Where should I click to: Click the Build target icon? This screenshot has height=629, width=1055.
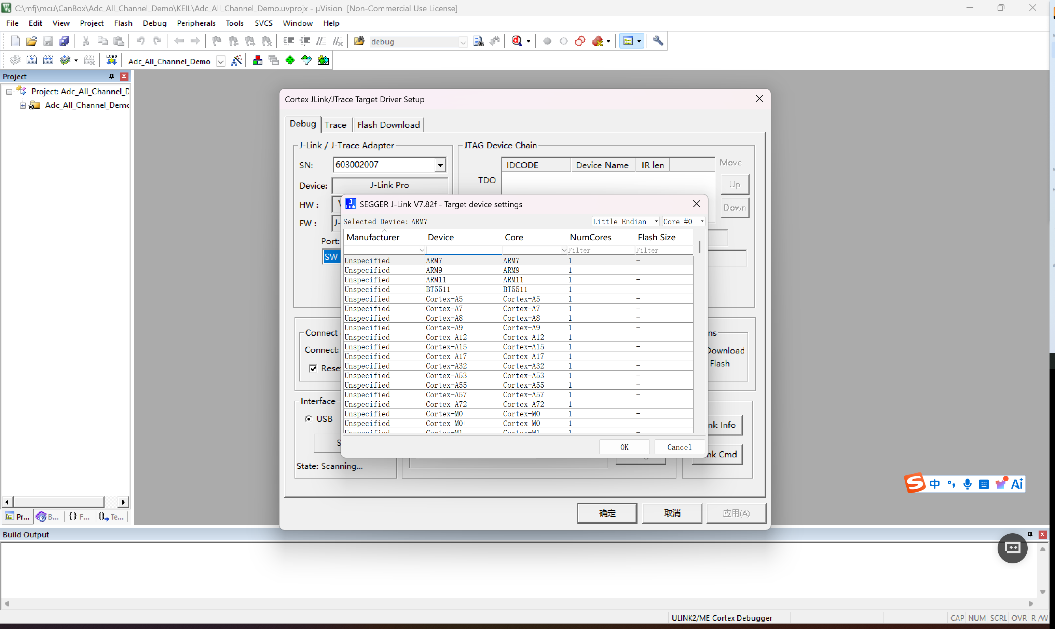(x=32, y=60)
